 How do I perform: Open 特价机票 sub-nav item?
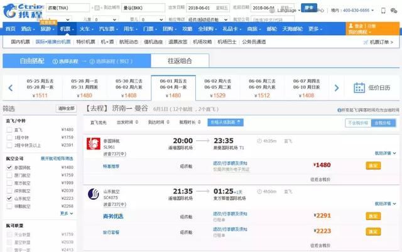pos(85,42)
